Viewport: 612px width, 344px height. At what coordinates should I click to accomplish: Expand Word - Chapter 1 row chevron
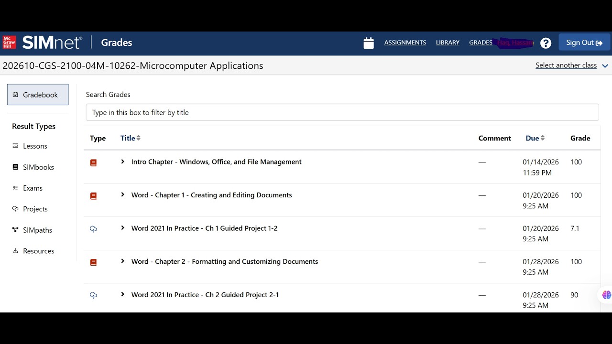pyautogui.click(x=122, y=195)
